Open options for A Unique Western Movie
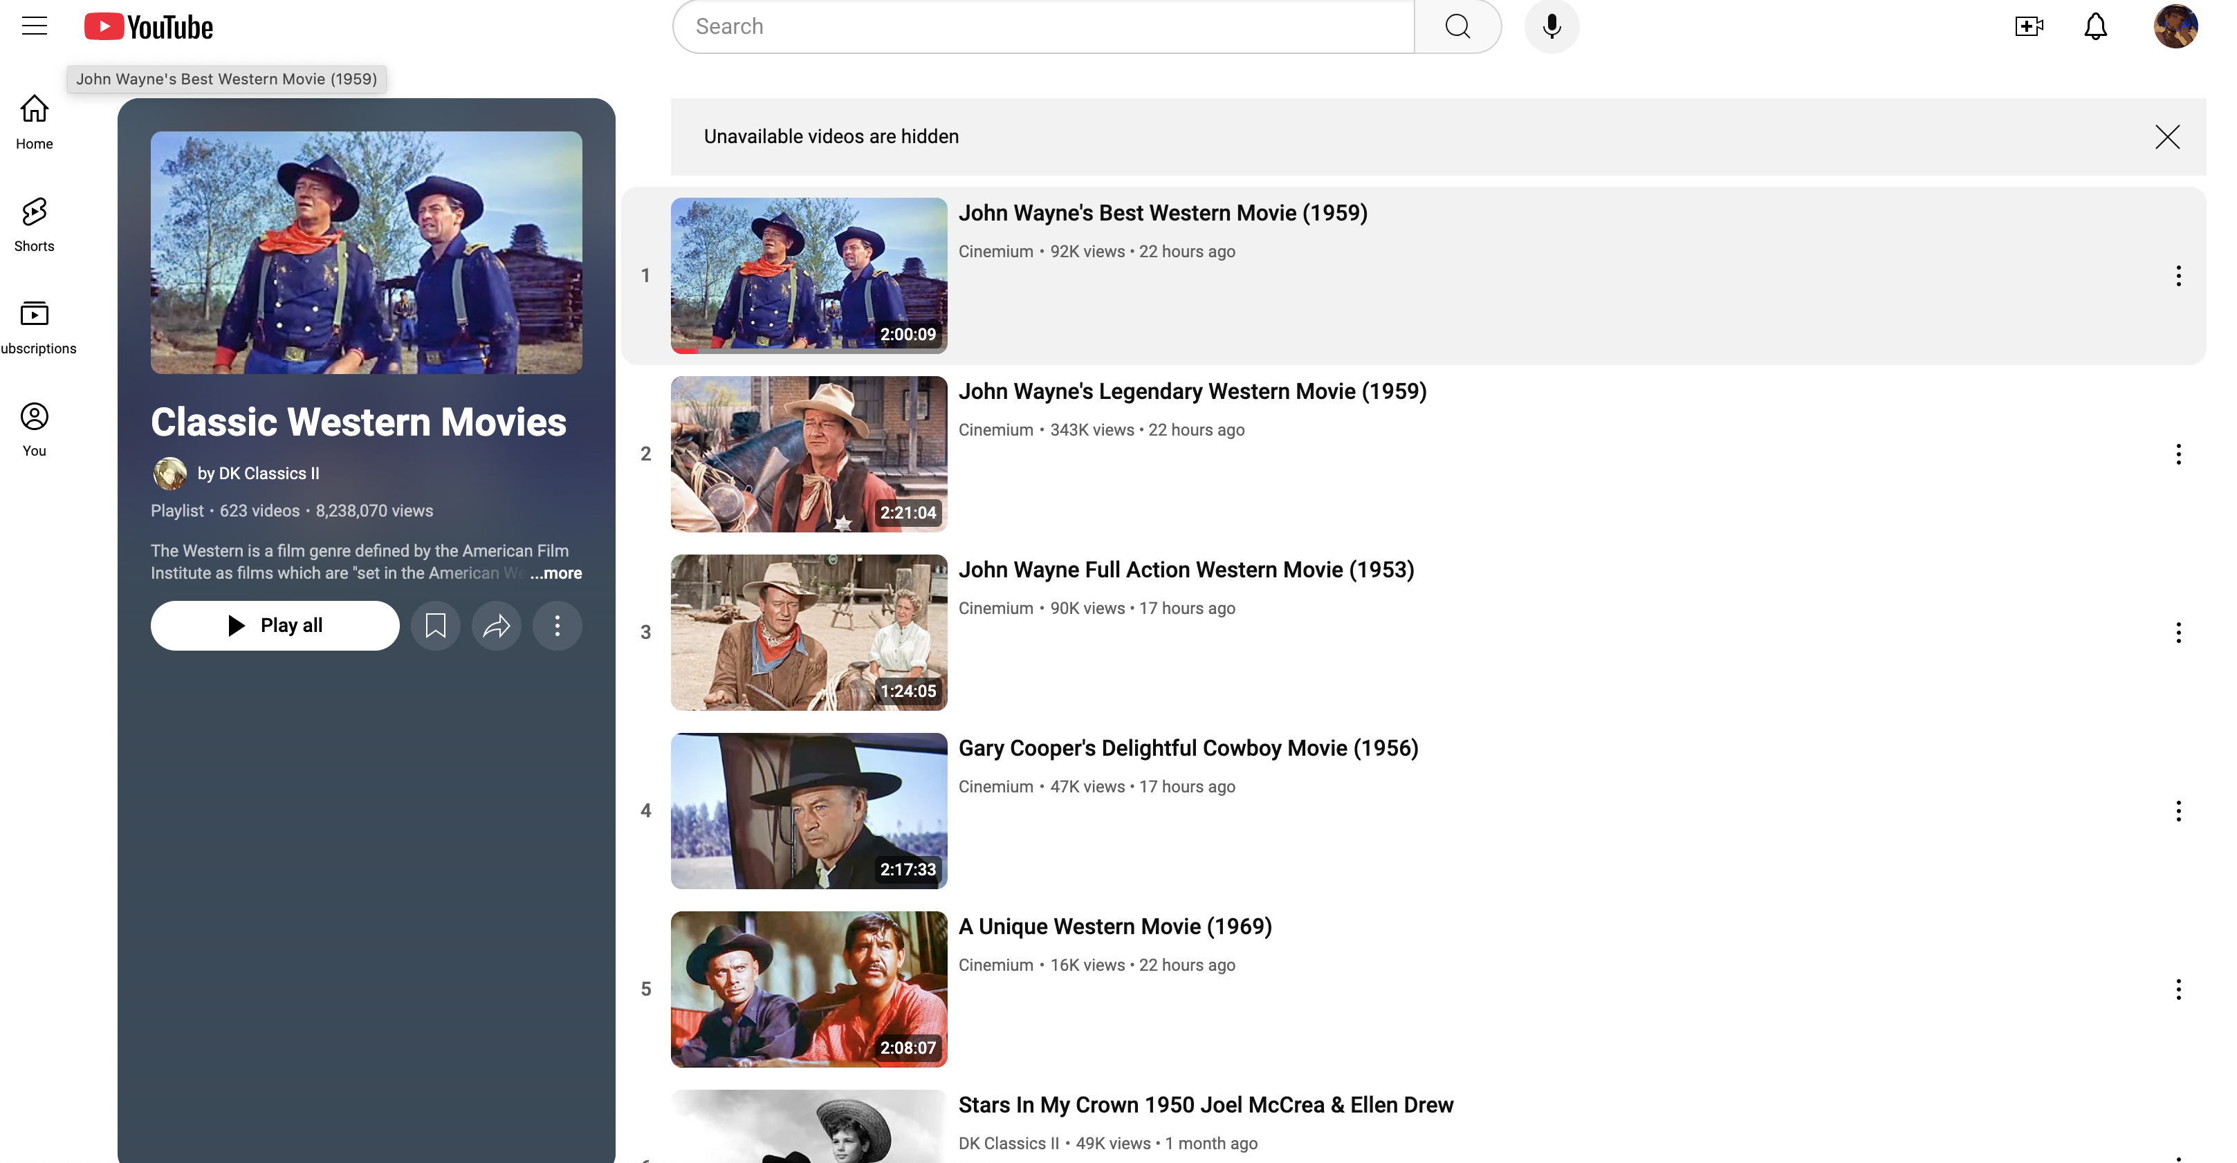The width and height of the screenshot is (2237, 1163). (x=2178, y=989)
